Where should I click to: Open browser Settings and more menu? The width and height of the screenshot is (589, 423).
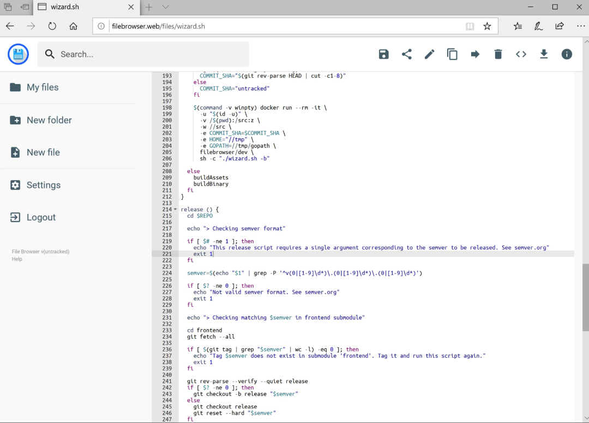[581, 26]
